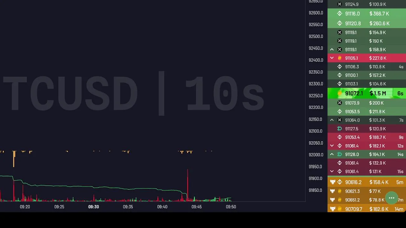This screenshot has width=406, height=228.
Task: Expand the chevron on the $182.1 K row
Action: pyautogui.click(x=332, y=146)
